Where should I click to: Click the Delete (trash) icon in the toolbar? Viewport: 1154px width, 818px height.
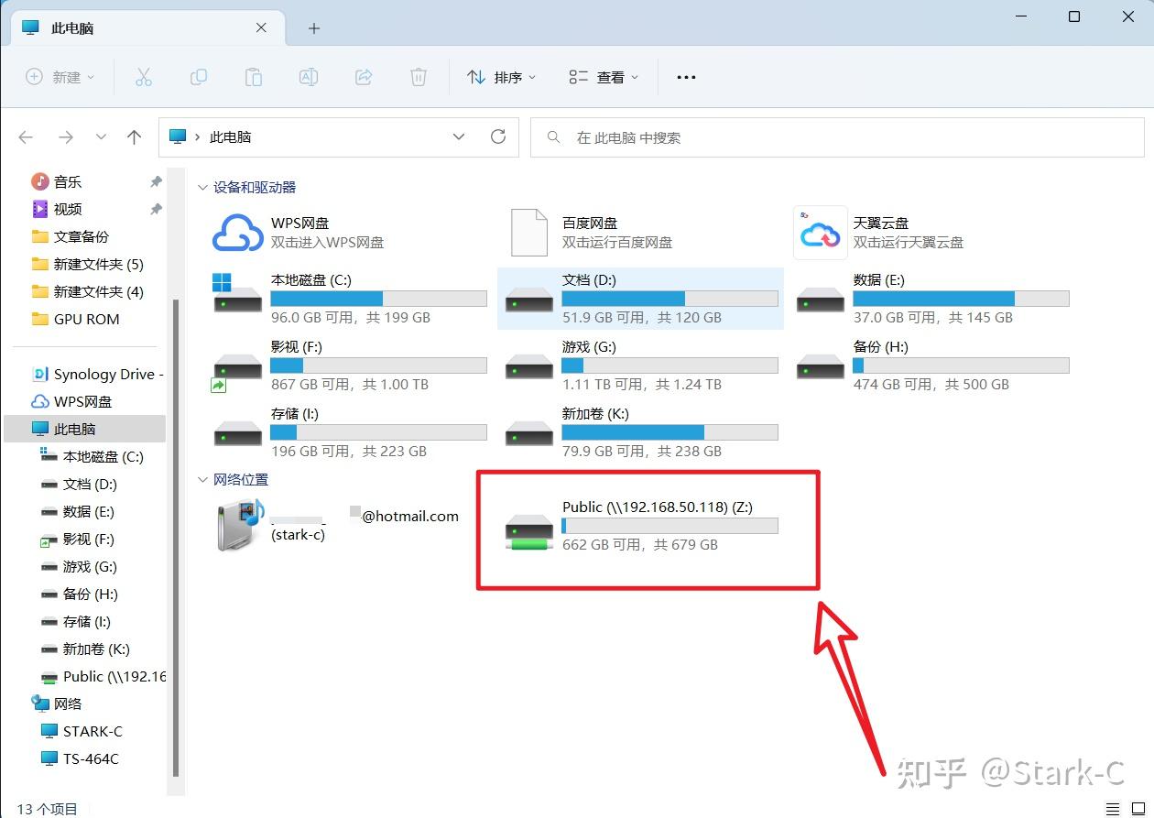coord(419,77)
